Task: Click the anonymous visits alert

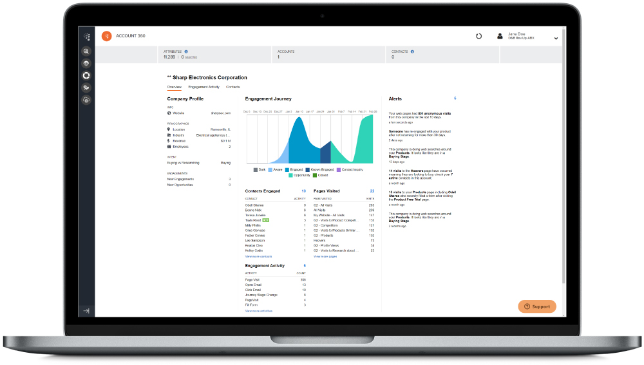Action: 420,117
